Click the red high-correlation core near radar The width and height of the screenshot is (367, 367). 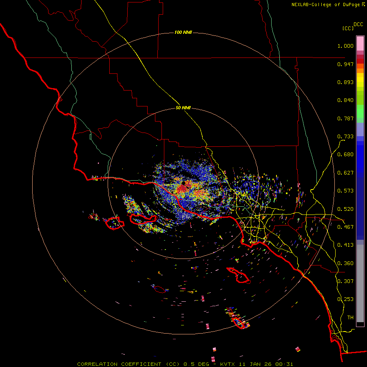181,189
